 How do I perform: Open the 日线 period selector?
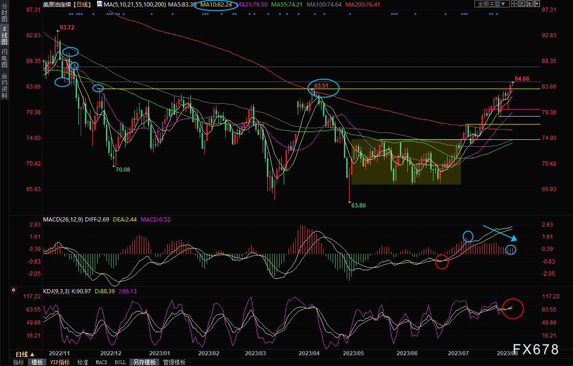pyautogui.click(x=26, y=354)
